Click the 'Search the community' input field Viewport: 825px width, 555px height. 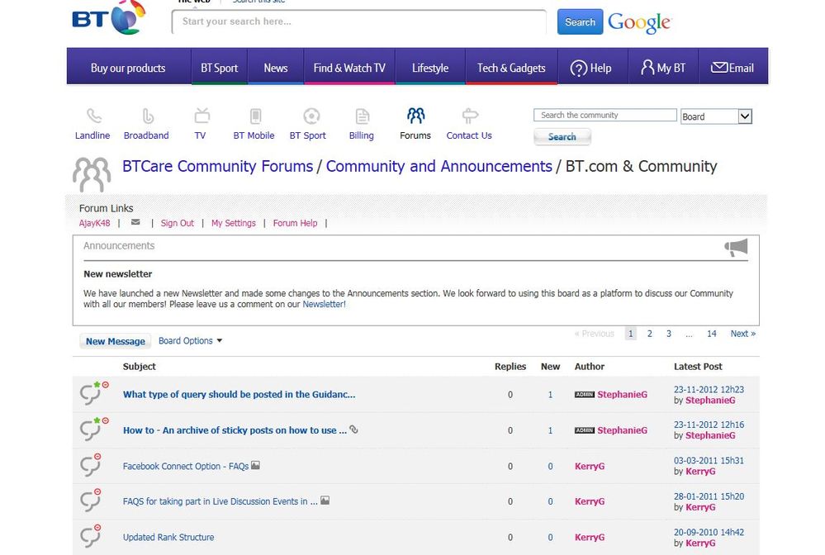click(605, 115)
